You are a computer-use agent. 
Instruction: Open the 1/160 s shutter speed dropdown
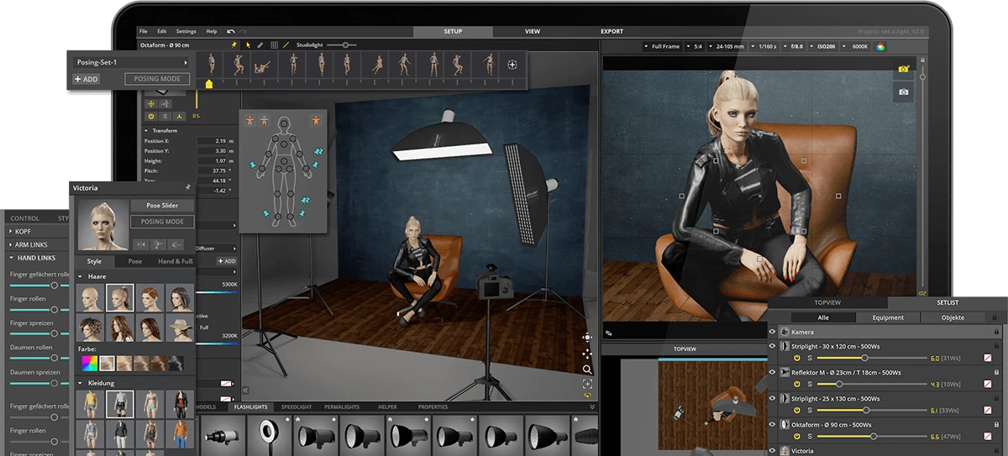[765, 46]
